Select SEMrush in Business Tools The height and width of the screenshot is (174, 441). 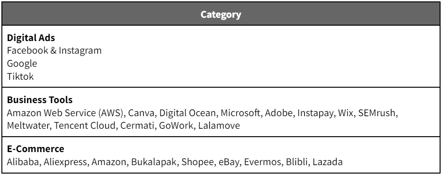coord(376,112)
